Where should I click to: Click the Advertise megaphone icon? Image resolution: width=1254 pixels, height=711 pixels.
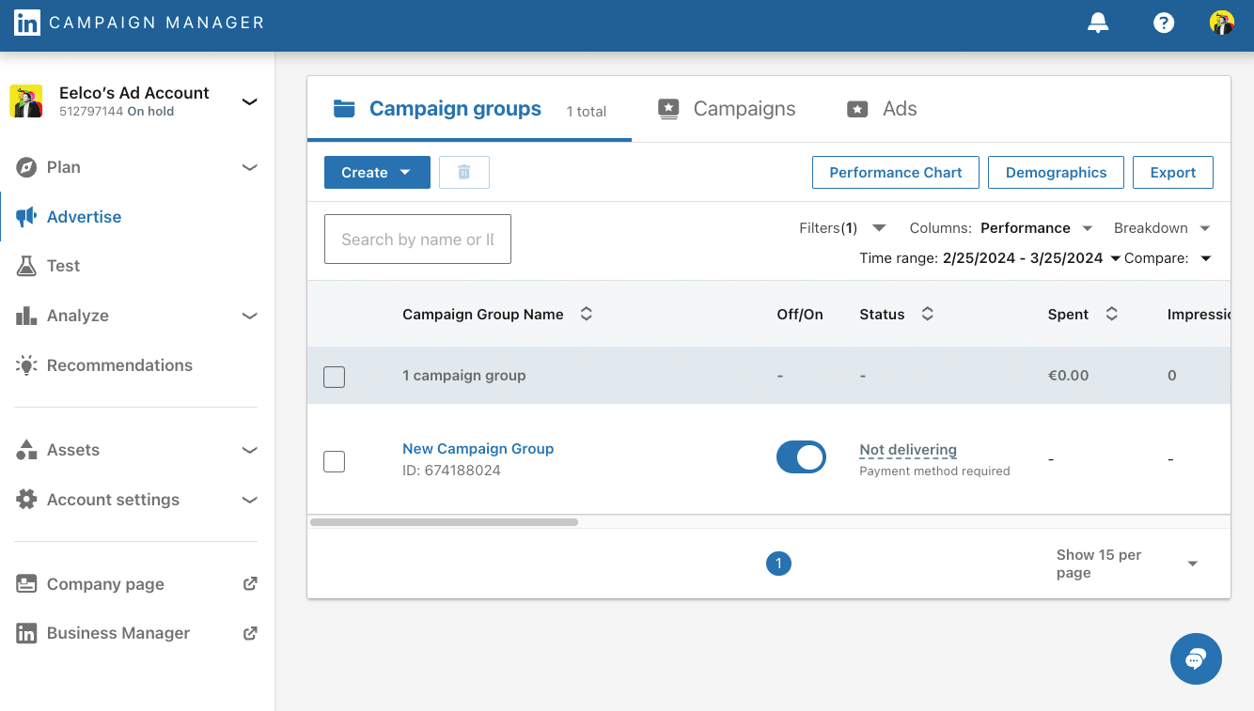point(26,217)
